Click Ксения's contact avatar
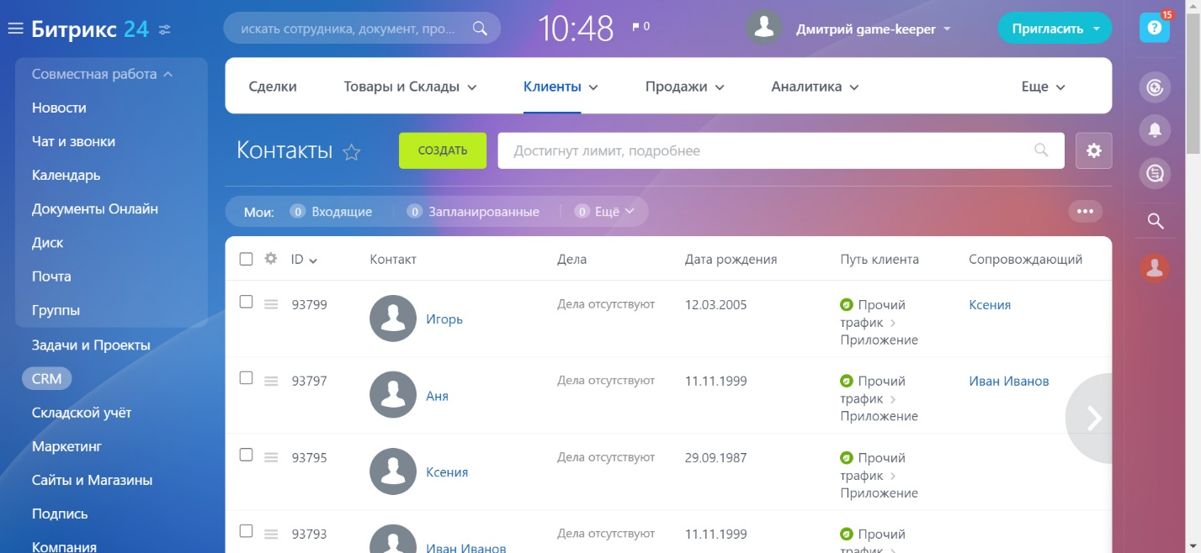 click(393, 471)
